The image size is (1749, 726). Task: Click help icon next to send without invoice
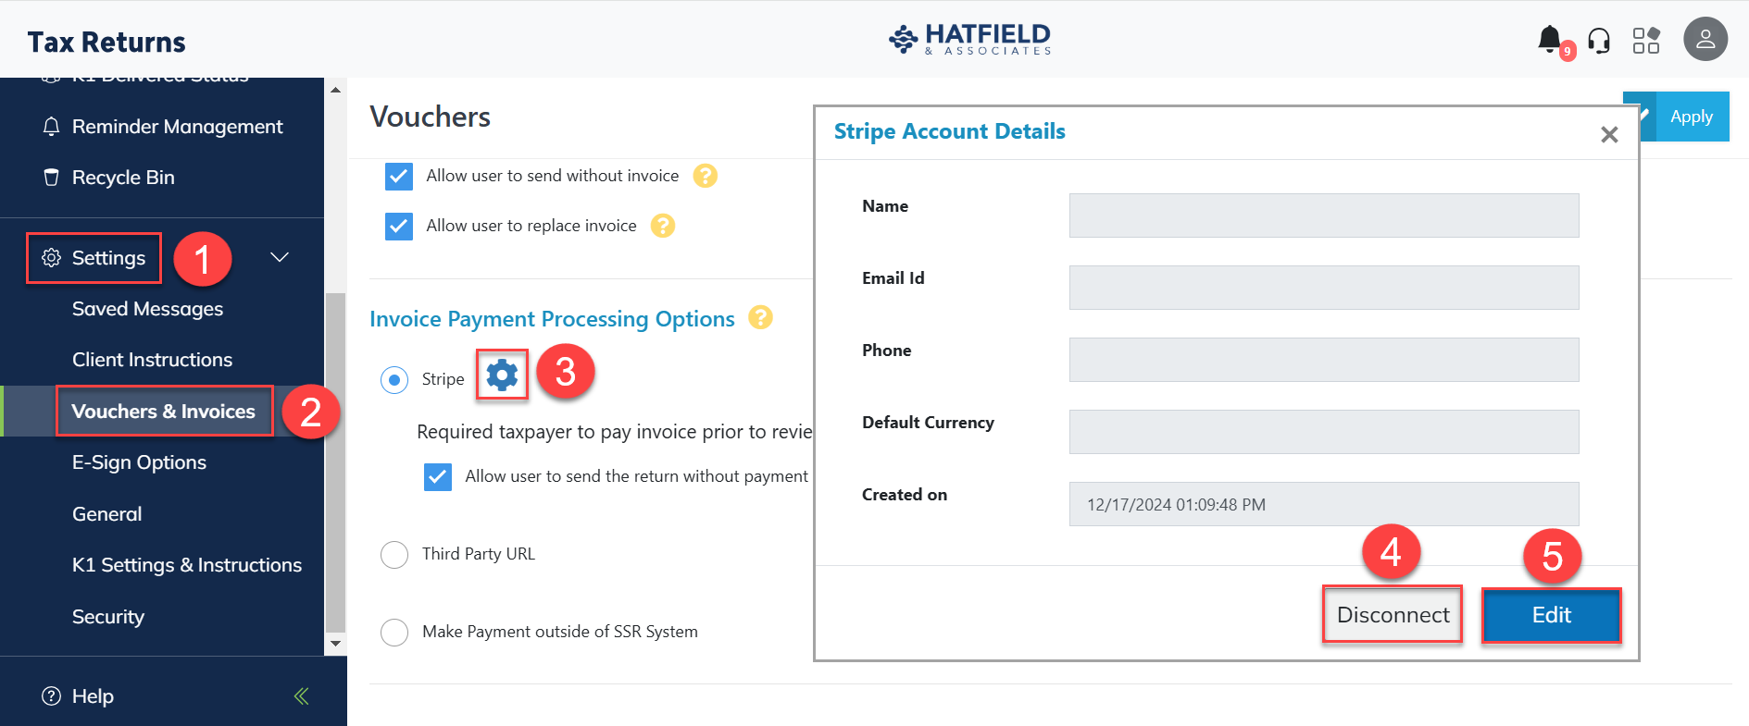pyautogui.click(x=706, y=176)
